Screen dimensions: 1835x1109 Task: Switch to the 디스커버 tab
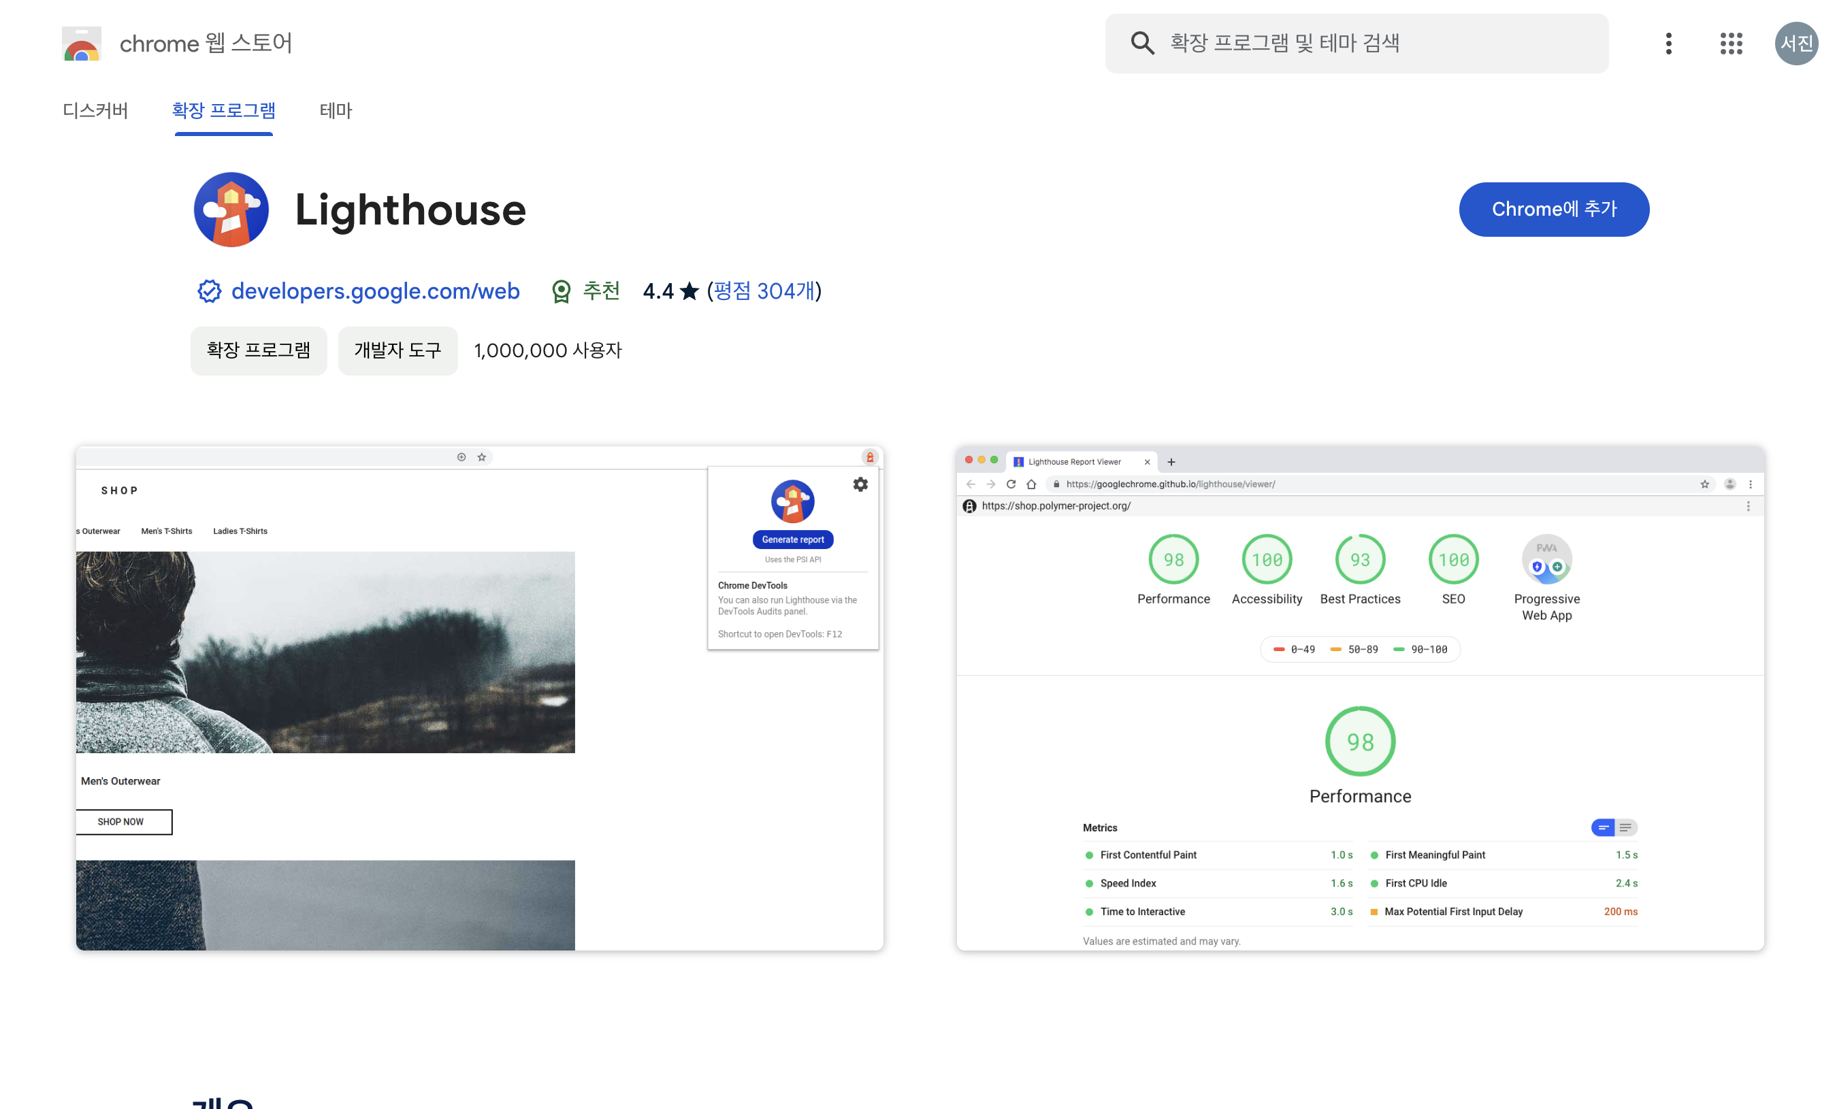[95, 111]
